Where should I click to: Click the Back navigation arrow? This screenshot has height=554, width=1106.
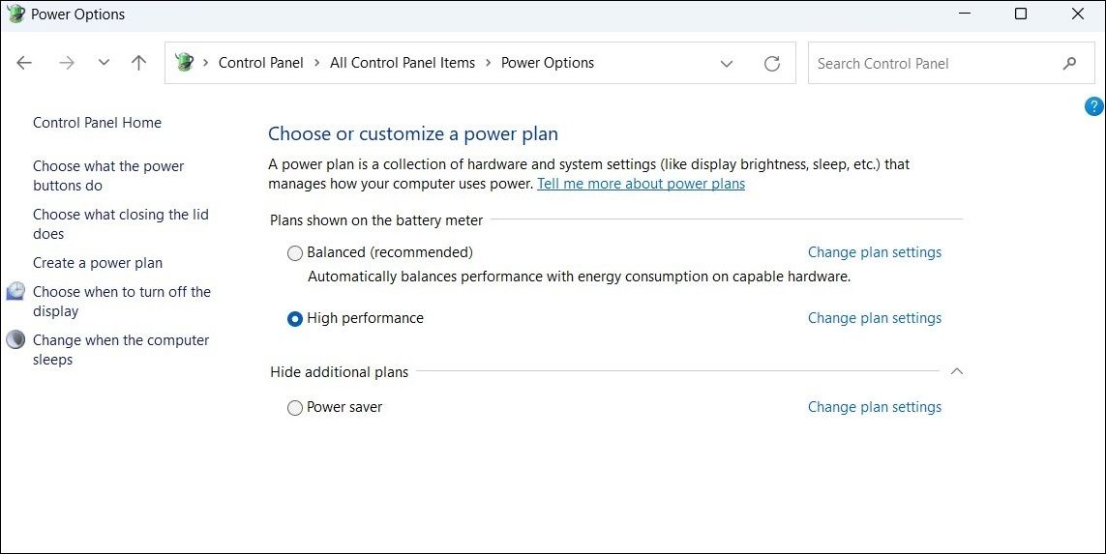[24, 63]
